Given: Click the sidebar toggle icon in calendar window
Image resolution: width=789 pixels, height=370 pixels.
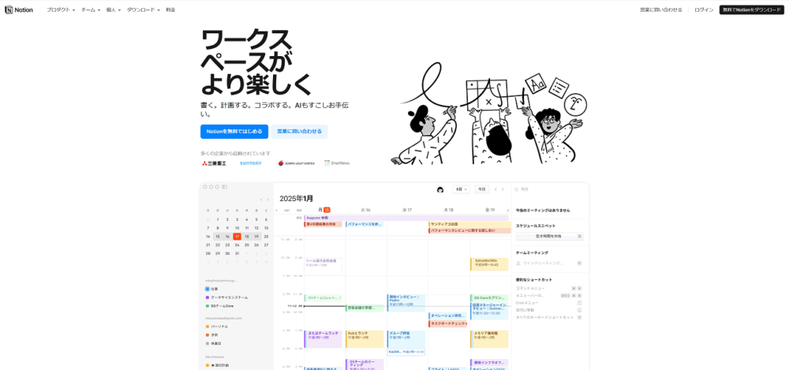Looking at the screenshot, I should pos(225,187).
